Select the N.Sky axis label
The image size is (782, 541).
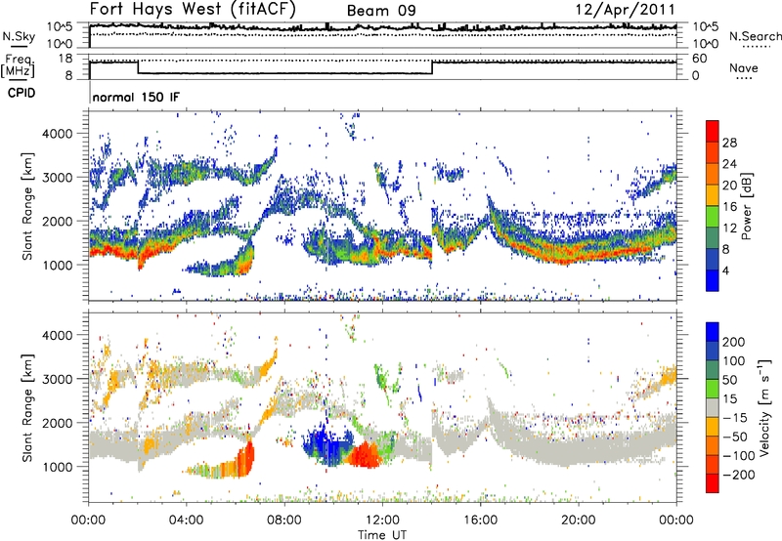(19, 36)
